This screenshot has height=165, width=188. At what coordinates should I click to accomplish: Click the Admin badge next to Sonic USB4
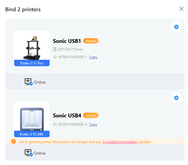pyautogui.click(x=91, y=116)
